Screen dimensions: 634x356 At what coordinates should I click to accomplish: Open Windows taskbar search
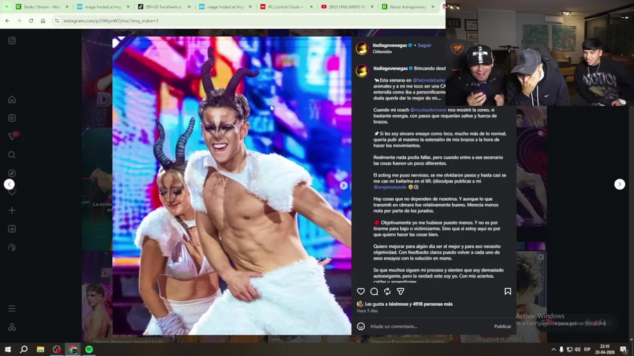[24, 350]
